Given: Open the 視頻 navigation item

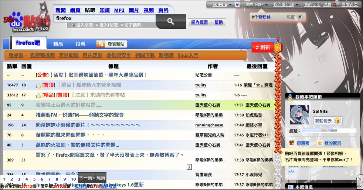Looking at the screenshot, I should (149, 10).
